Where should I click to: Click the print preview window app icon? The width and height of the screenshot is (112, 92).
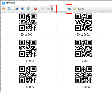[3, 3]
